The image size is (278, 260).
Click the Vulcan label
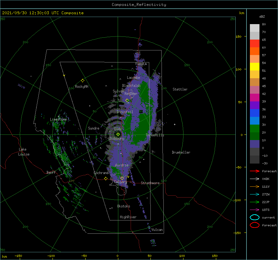point(157,230)
